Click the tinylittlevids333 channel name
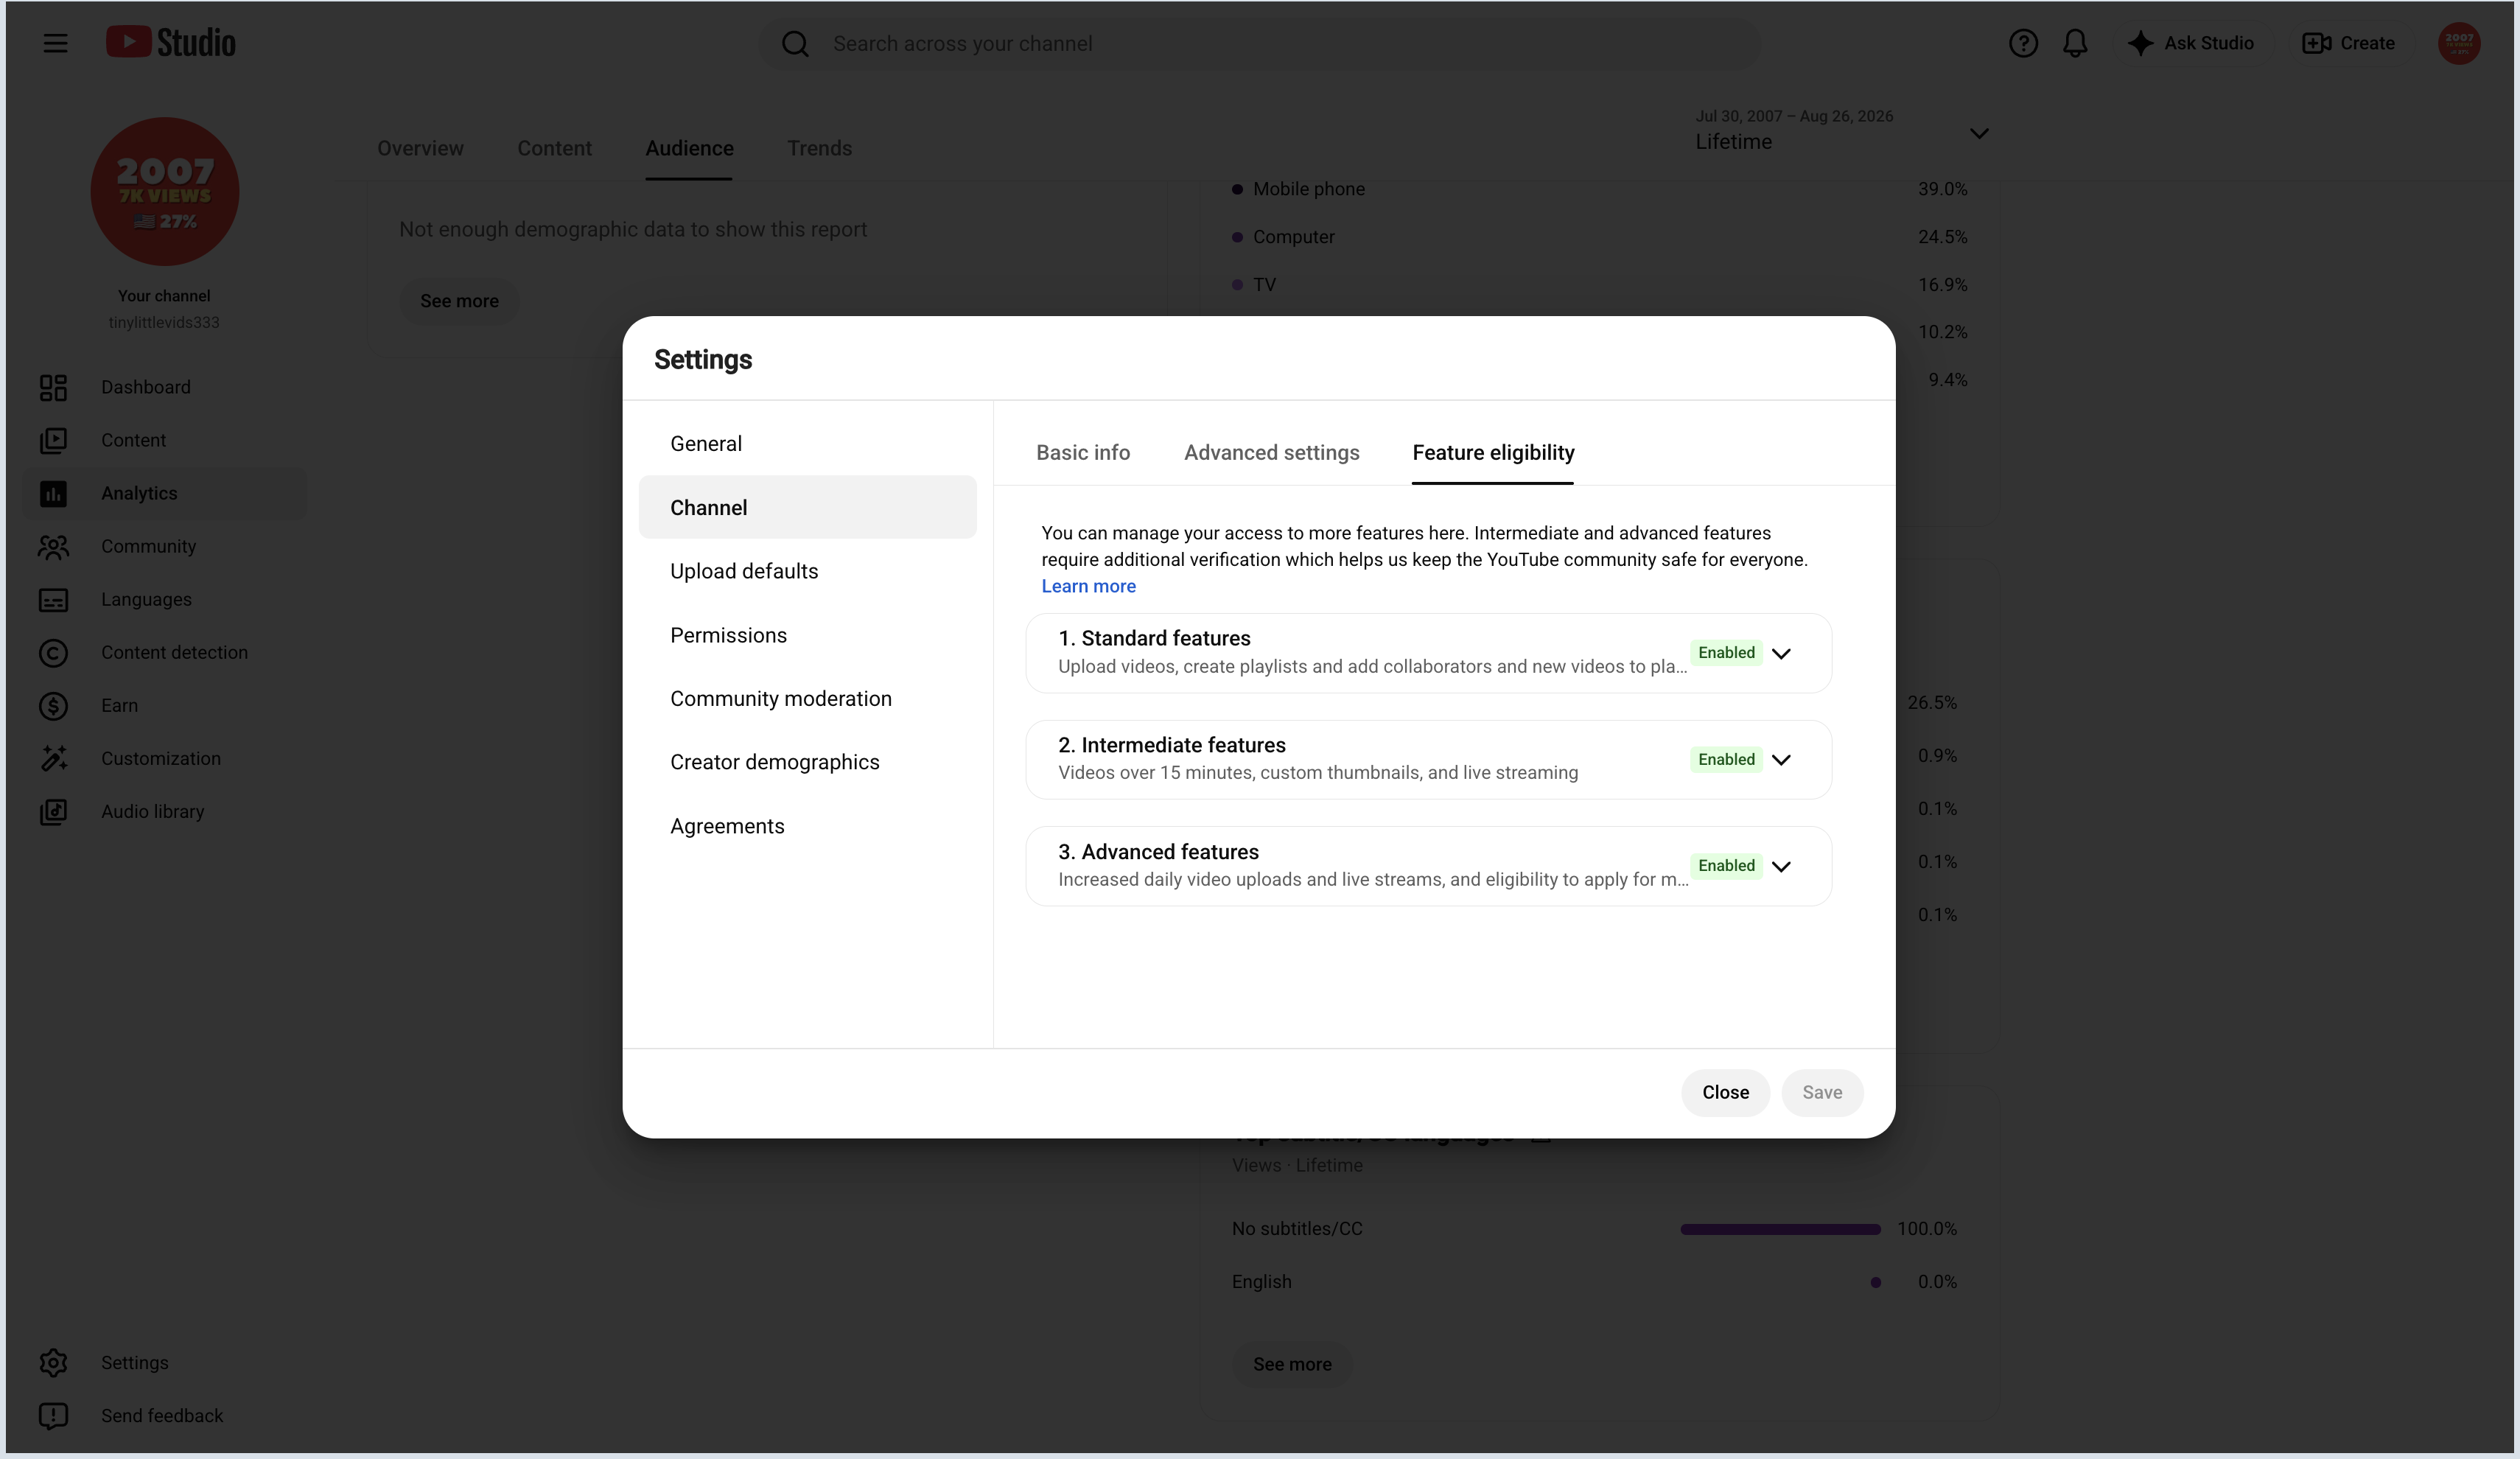2520x1459 pixels. click(x=164, y=322)
